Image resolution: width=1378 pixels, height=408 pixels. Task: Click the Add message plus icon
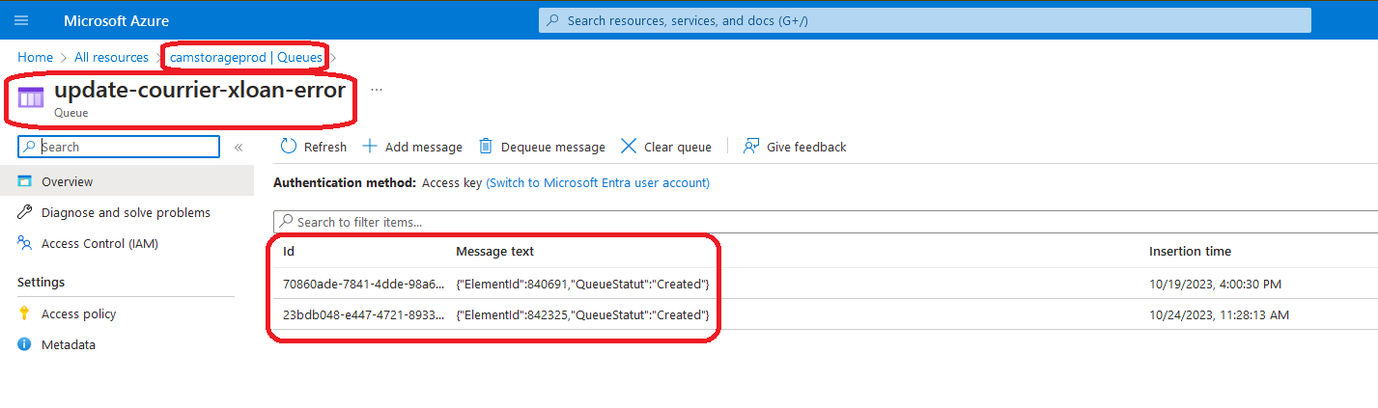pos(370,147)
